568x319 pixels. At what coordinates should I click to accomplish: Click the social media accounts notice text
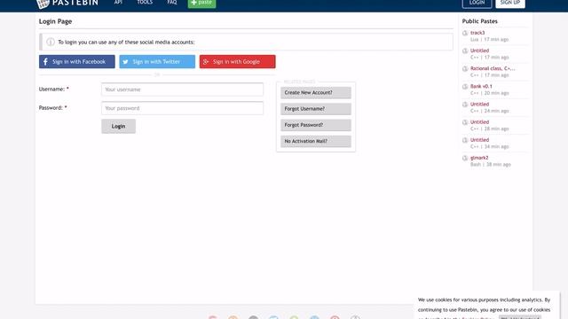[126, 42]
